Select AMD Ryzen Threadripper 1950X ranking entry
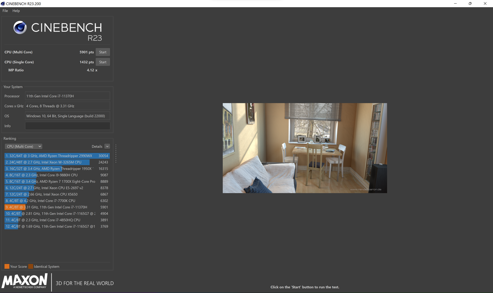 tap(57, 168)
